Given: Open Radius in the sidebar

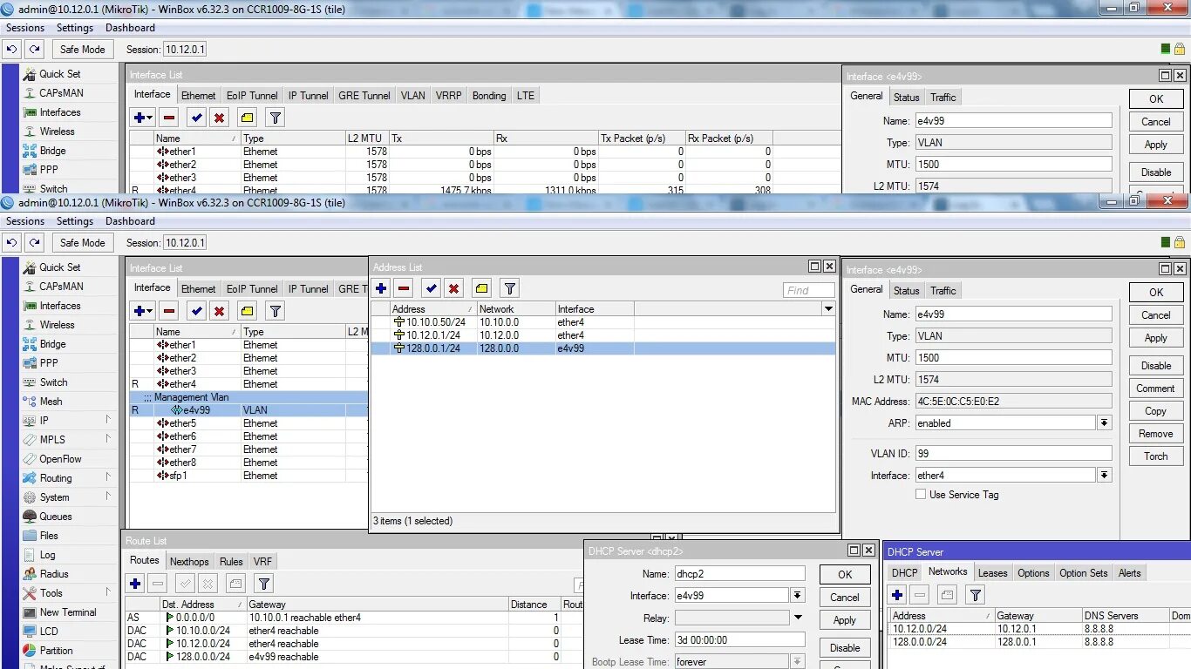Looking at the screenshot, I should coord(54,574).
